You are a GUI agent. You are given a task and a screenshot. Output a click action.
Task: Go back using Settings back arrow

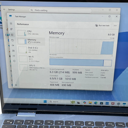tap(4, 10)
